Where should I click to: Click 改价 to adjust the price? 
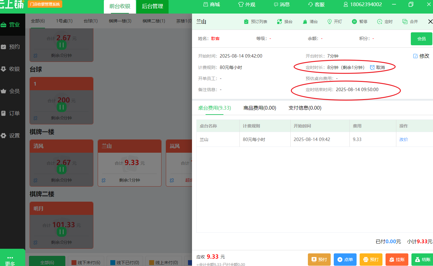click(x=404, y=139)
